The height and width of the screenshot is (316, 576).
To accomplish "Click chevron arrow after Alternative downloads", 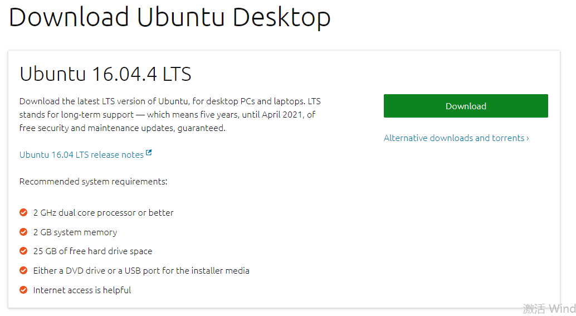I will point(528,138).
